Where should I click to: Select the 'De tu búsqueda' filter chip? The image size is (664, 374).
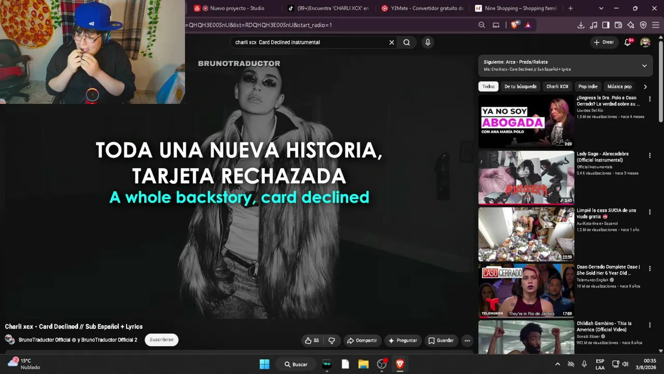520,87
